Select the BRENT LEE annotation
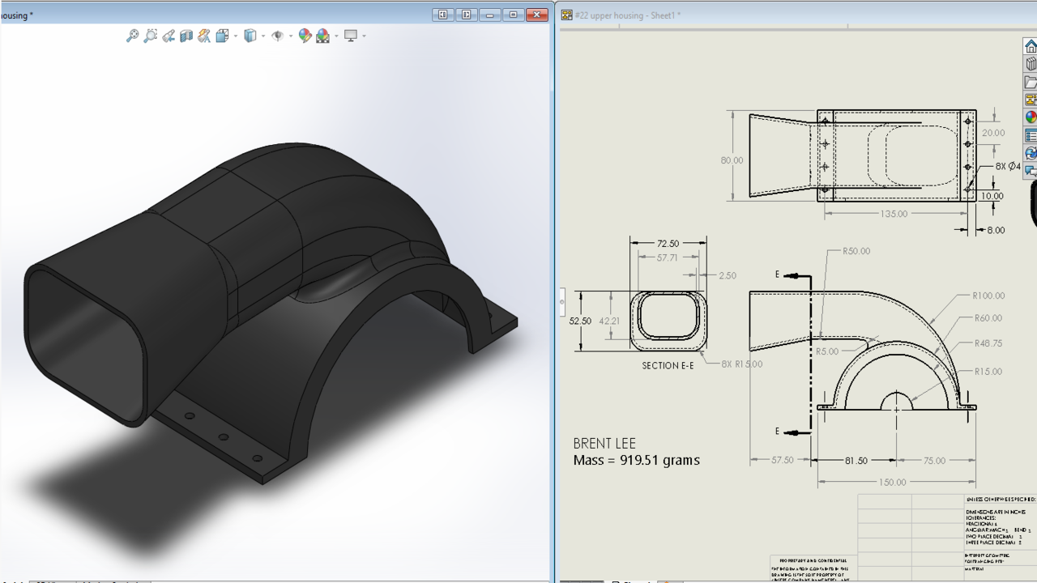1037x583 pixels. [604, 443]
